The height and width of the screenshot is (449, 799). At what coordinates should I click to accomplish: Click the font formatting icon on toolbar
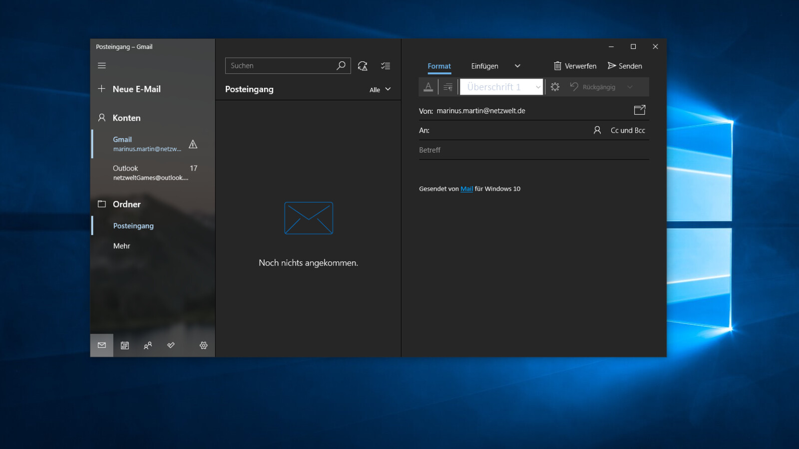click(428, 86)
